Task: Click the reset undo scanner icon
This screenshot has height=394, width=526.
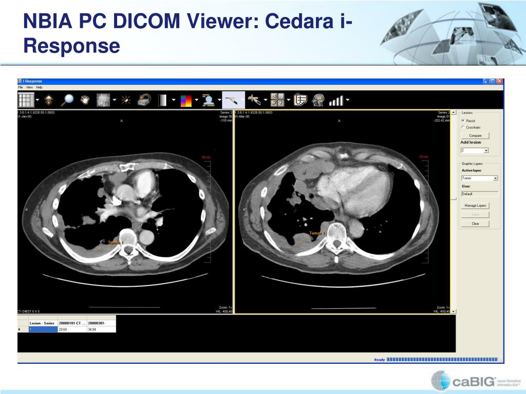Action: coord(144,100)
